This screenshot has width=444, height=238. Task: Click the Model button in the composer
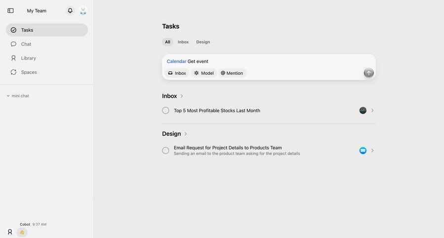click(x=204, y=73)
